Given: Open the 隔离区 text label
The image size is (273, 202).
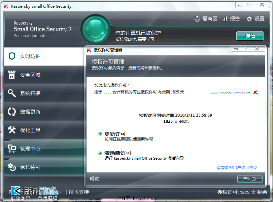Looking at the screenshot, I should 210,19.
